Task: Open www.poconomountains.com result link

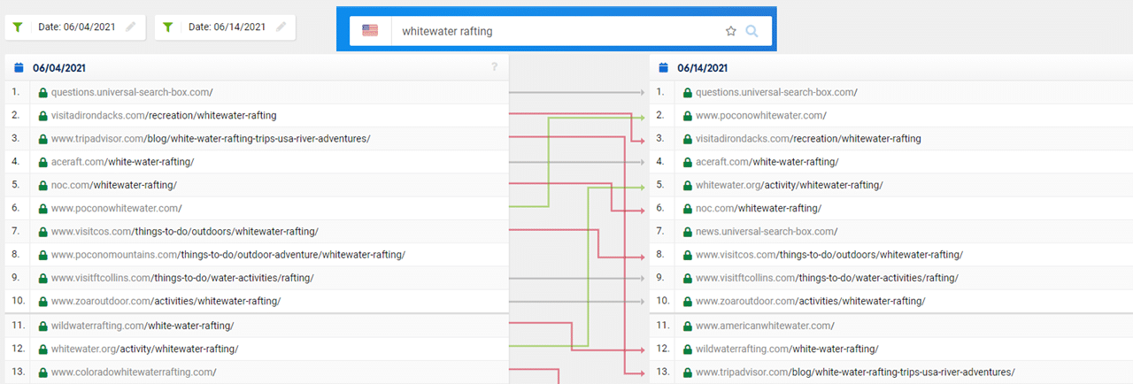Action: pos(227,255)
